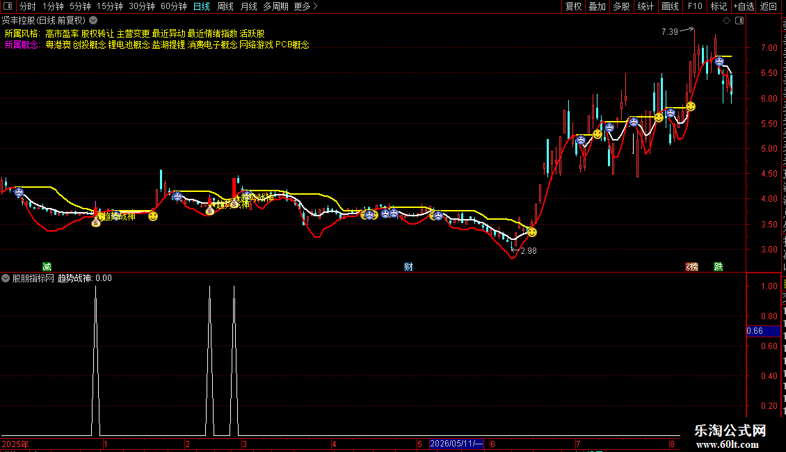Screen dimensions: 786x452
Task: Click 盐湖提锂 concept tag
Action: tap(168, 45)
